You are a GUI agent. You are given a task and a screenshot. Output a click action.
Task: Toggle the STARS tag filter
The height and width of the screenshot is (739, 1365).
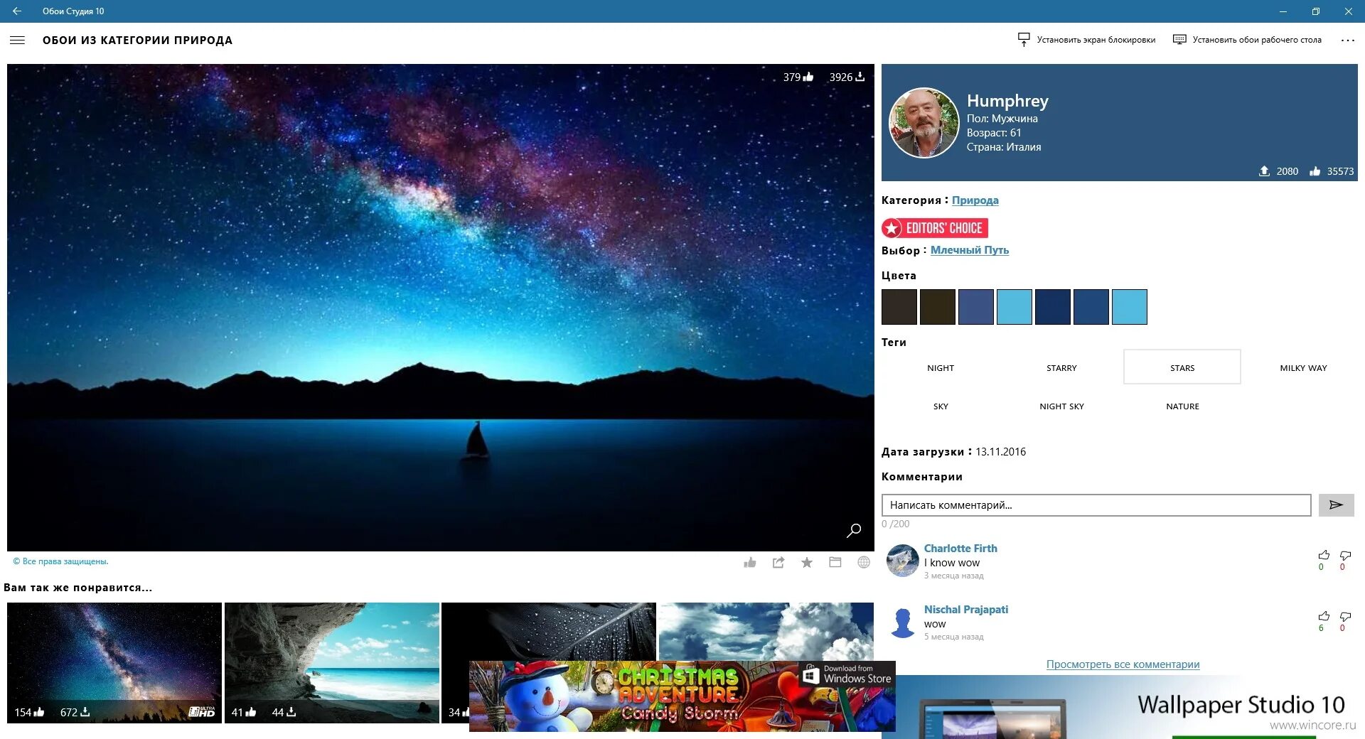point(1181,367)
